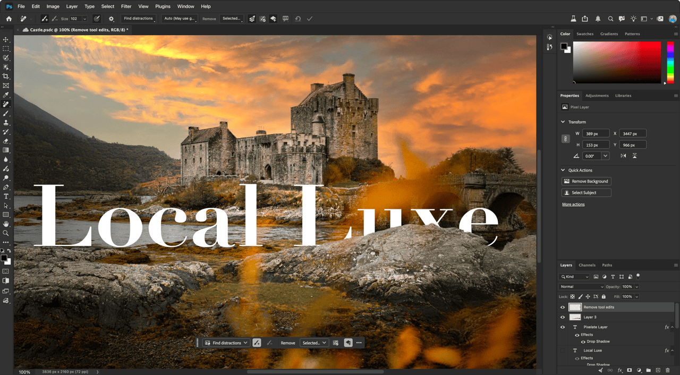Click the Home icon in options bar

coord(8,19)
